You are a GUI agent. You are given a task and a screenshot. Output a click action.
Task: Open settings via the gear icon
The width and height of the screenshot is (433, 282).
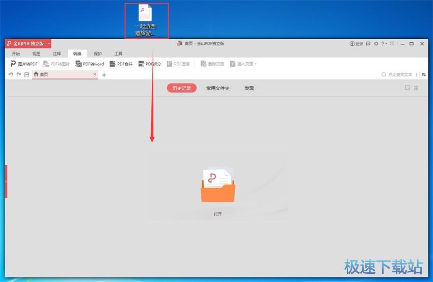(x=376, y=44)
